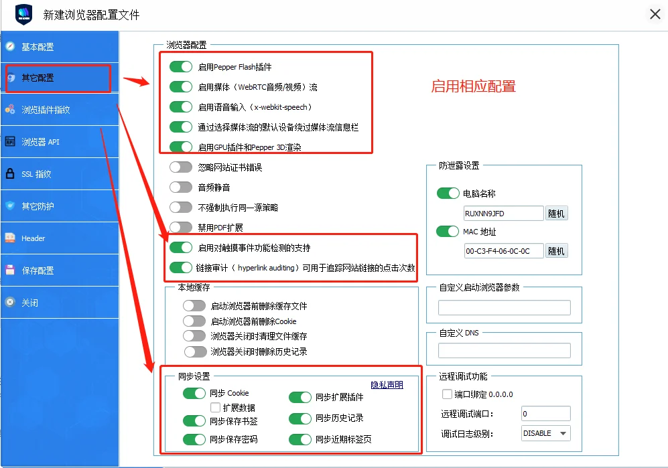
Task: Click the shield icon beside 其它防护
Action: click(10, 206)
